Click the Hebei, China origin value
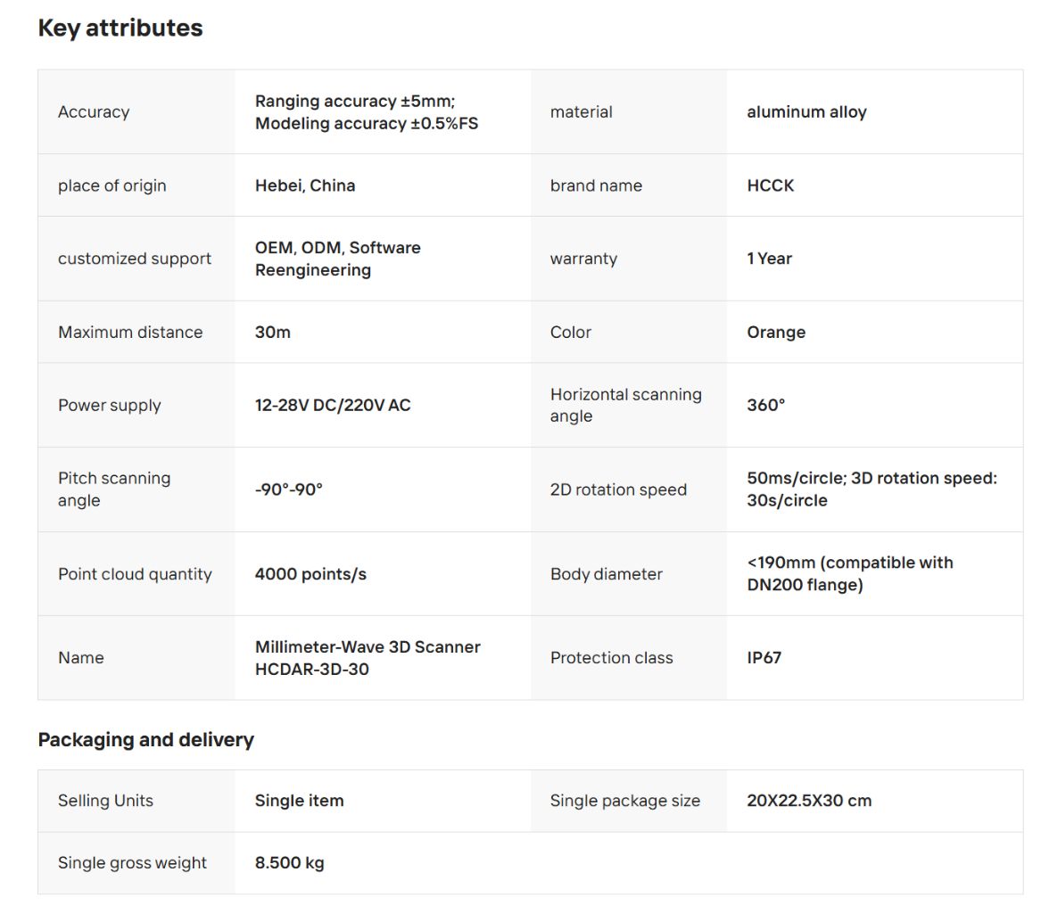The width and height of the screenshot is (1049, 913). [305, 185]
